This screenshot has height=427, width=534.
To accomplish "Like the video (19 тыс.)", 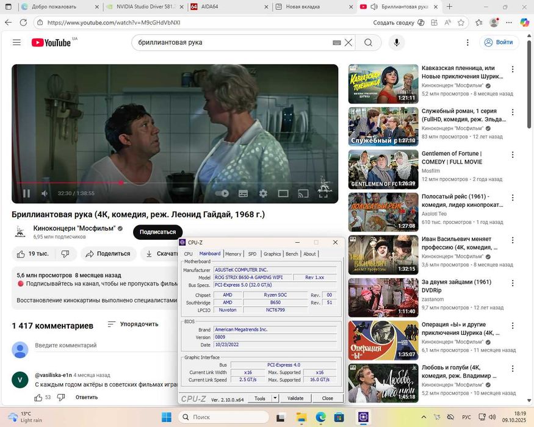I will pyautogui.click(x=33, y=254).
